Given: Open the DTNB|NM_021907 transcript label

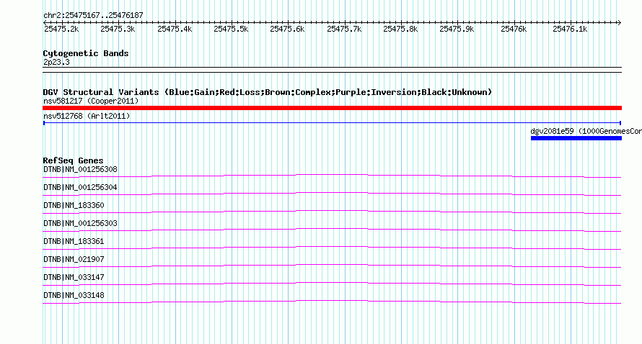Looking at the screenshot, I should [74, 259].
